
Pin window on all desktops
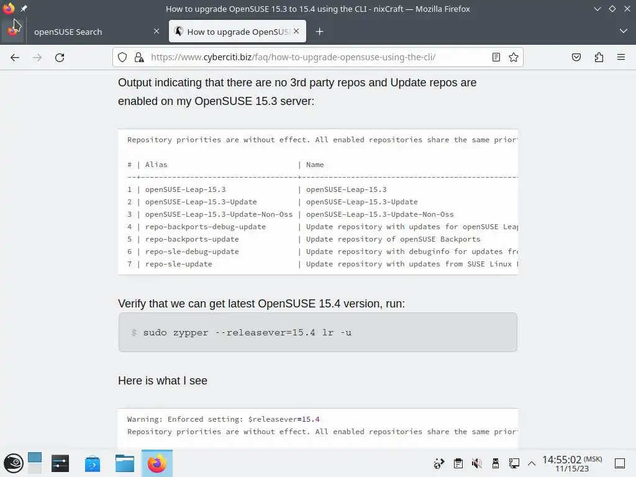point(24,9)
